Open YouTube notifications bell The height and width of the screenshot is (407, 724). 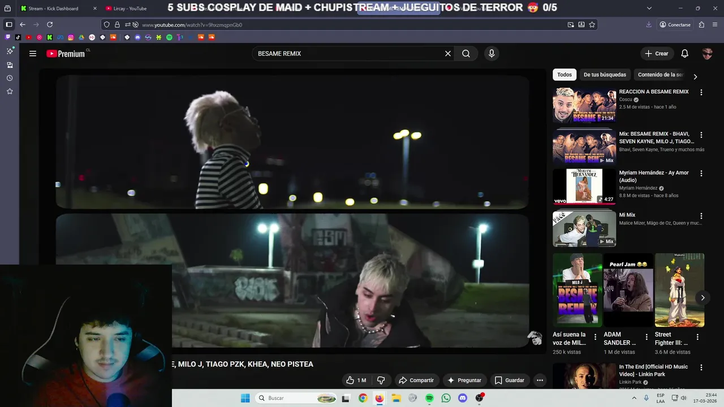[684, 54]
